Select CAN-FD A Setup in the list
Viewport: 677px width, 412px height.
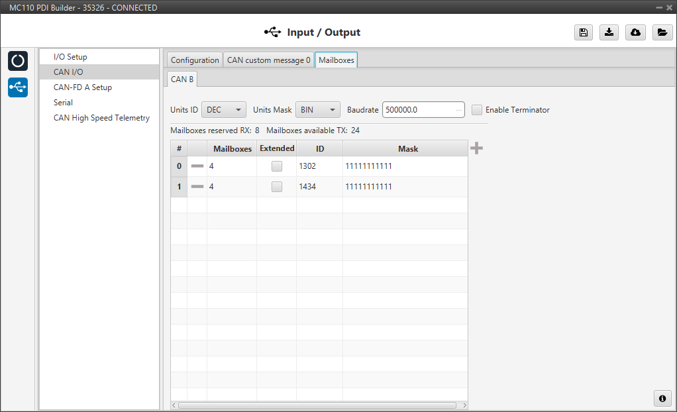(x=83, y=87)
